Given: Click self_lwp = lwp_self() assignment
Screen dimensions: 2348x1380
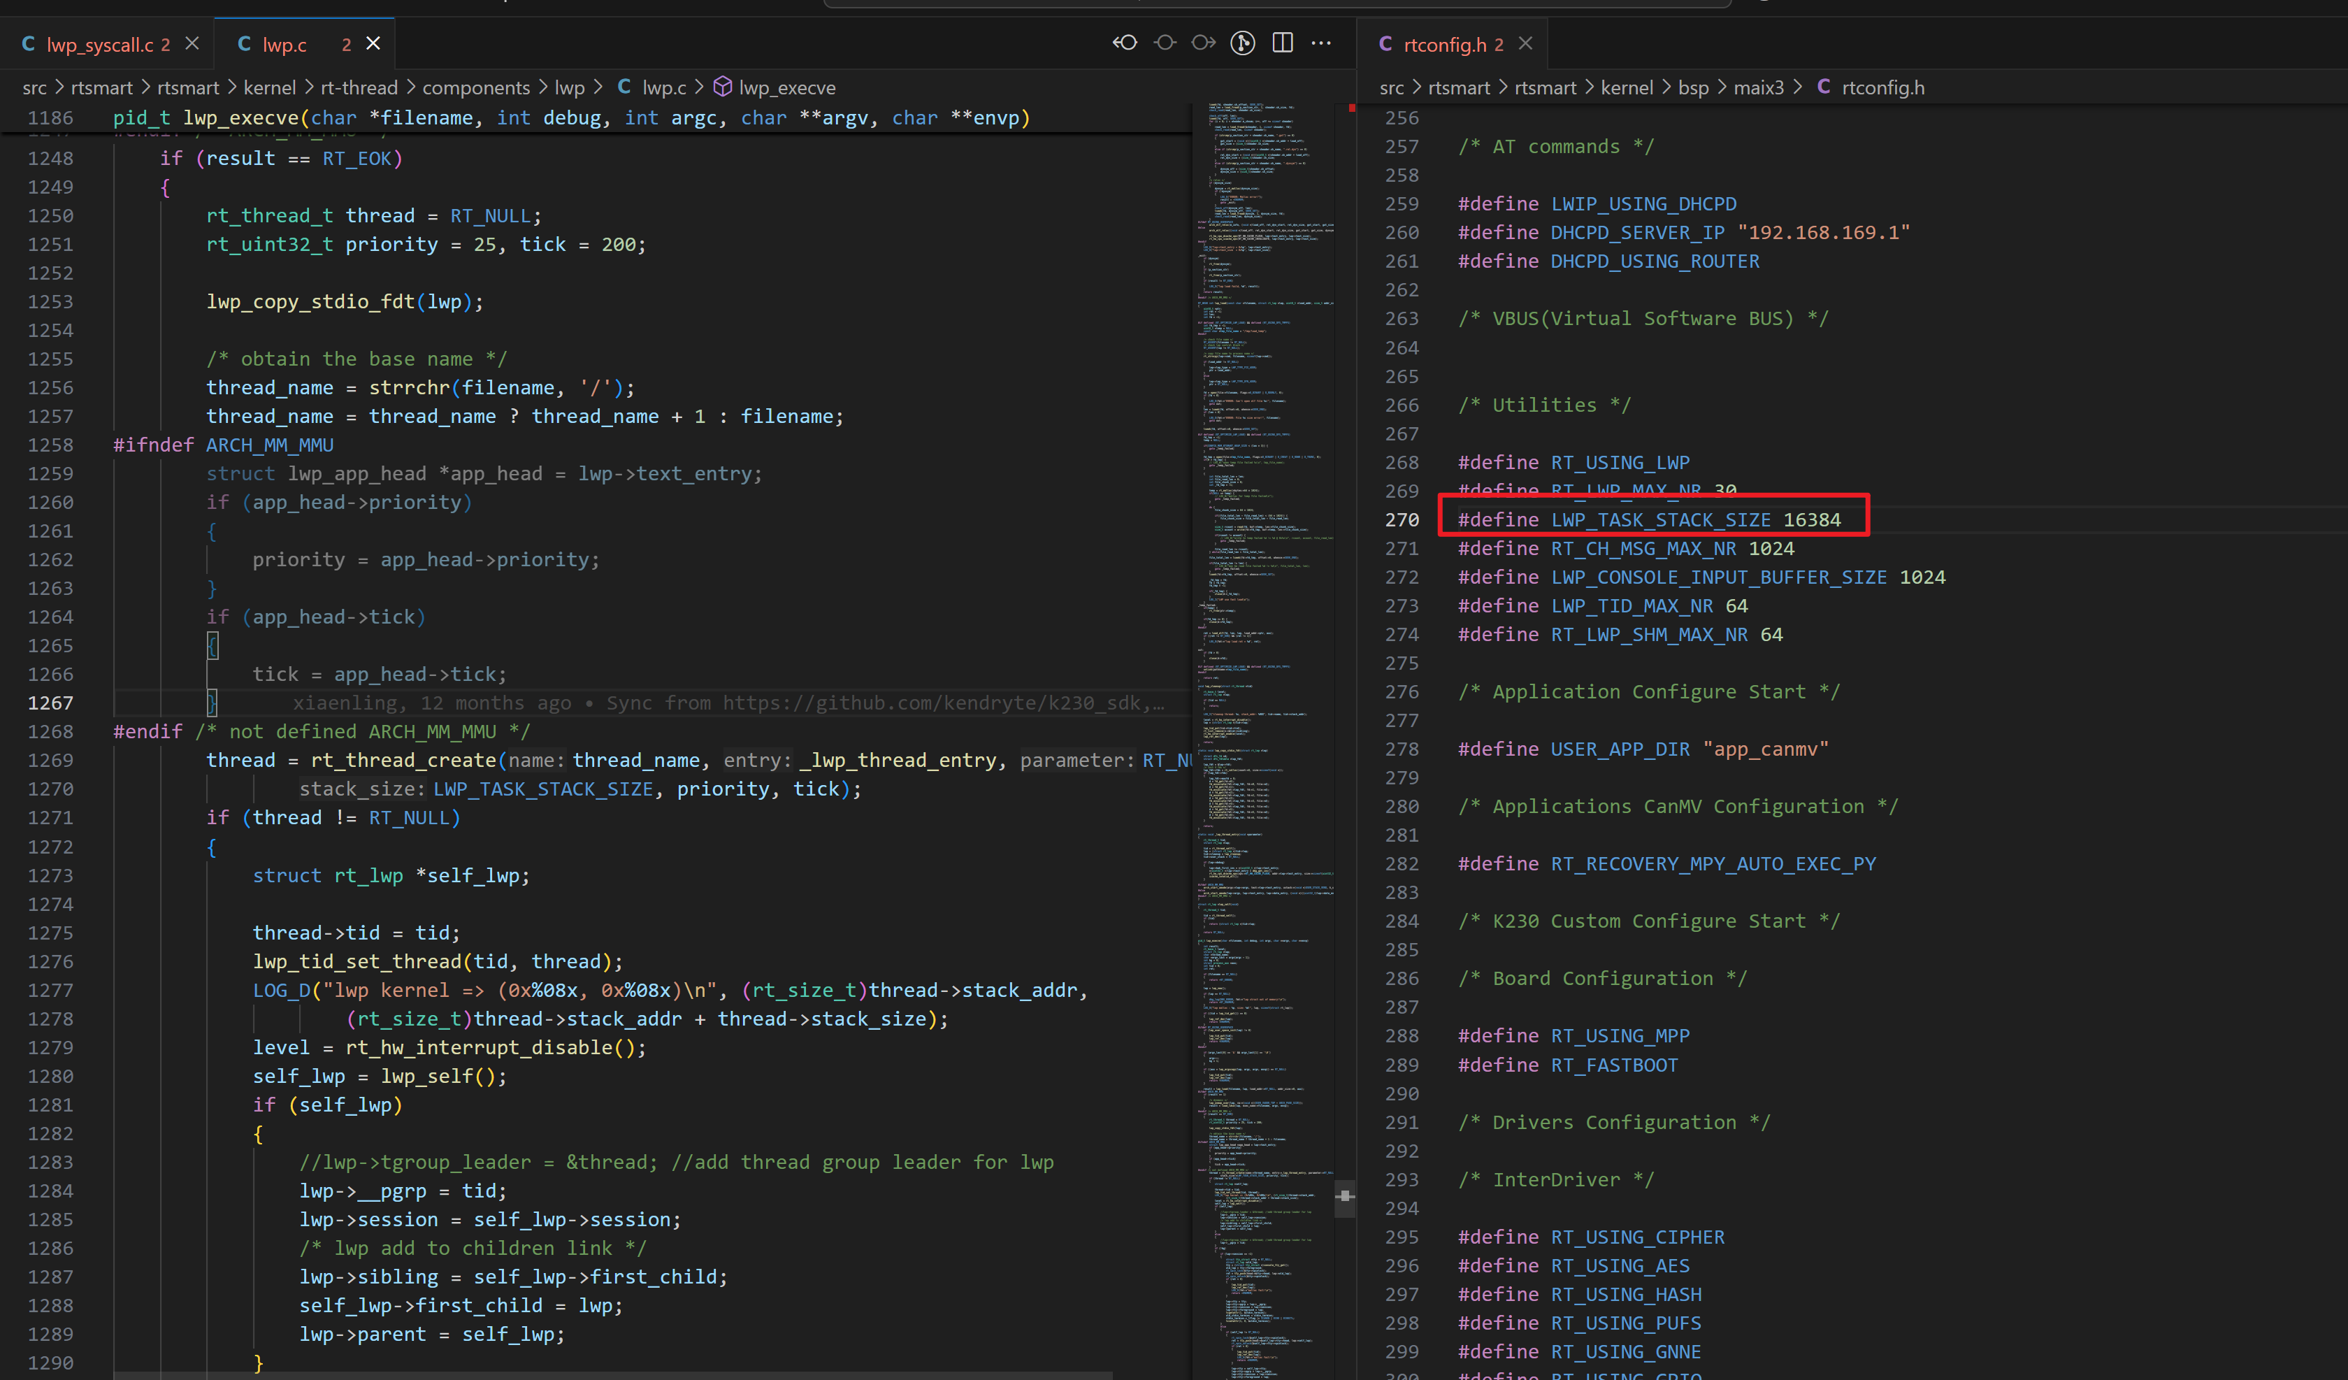Looking at the screenshot, I should [380, 1076].
